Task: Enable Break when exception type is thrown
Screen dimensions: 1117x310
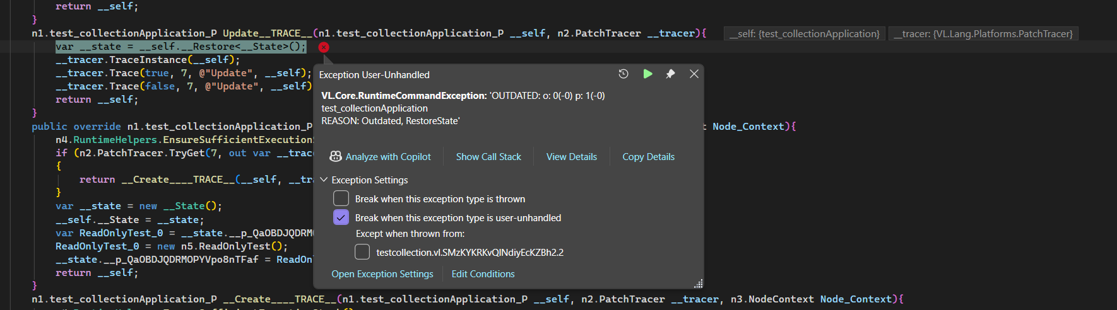Action: click(x=341, y=198)
